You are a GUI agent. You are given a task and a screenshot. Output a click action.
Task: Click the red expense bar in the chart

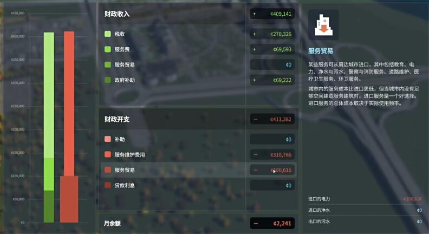click(69, 127)
